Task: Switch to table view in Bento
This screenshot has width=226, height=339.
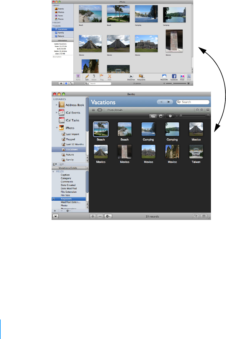Action: coord(93,110)
